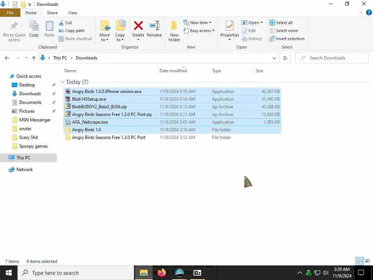This screenshot has height=280, width=373.
Task: Open Properties of the selection
Action: [x=229, y=30]
